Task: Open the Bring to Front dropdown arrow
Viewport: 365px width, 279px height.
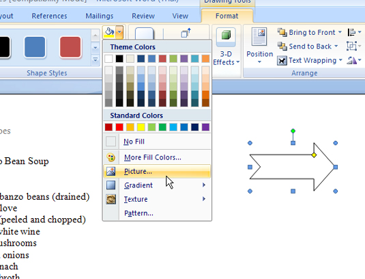Action: click(x=340, y=32)
